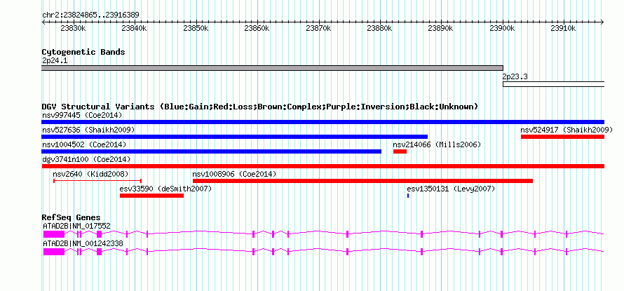Open the nsv527636 (Shaikh2009) label
This screenshot has height=291, width=624.
(88, 130)
